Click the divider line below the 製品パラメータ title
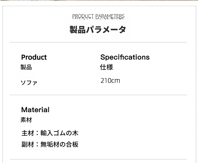The image size is (198, 163). (98, 42)
